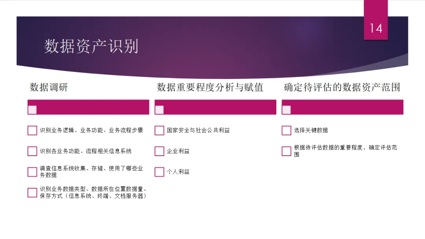This screenshot has height=239, width=425.
Task: Click the slide number 14 badge
Action: click(376, 20)
